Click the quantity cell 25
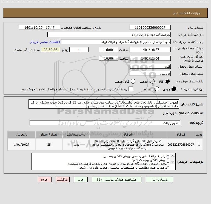 pos(49,145)
